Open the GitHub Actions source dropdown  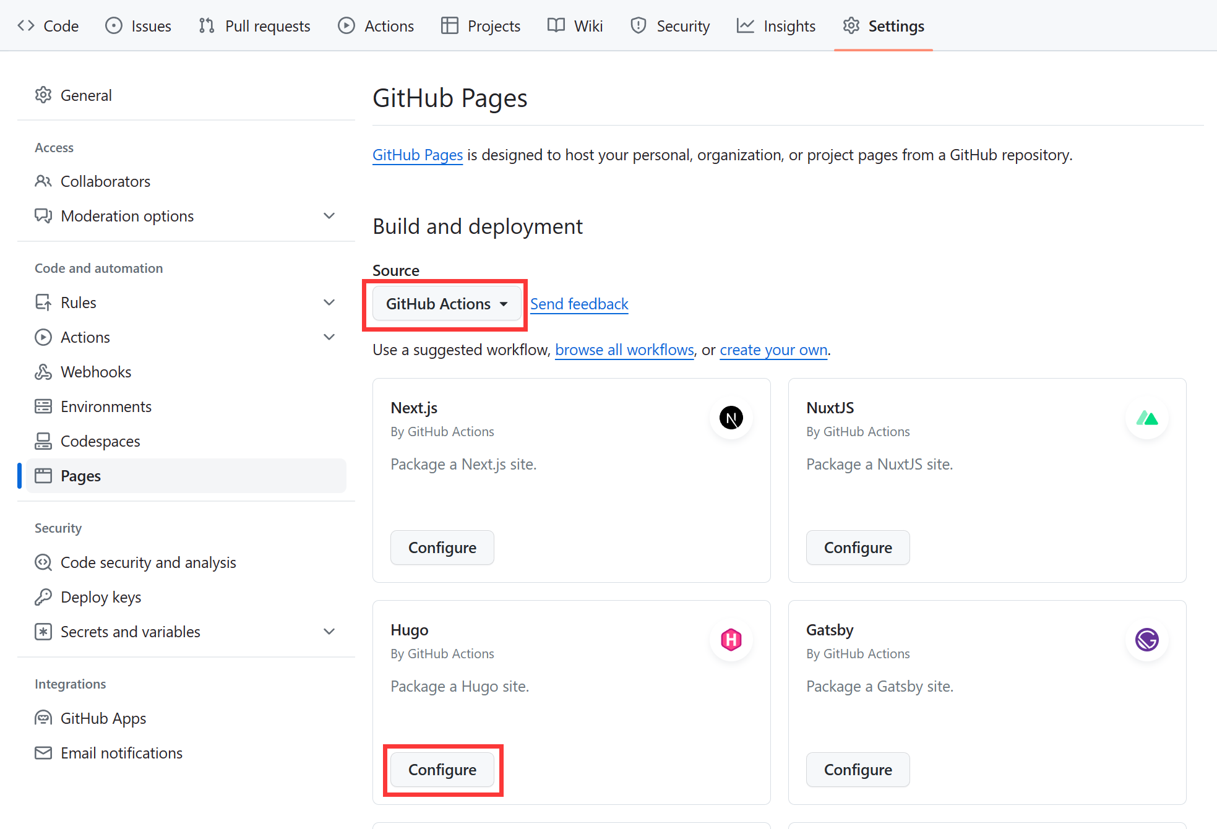447,304
